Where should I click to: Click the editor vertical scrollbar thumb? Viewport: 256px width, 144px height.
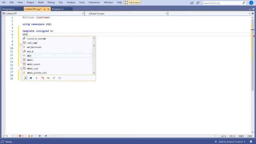(x=252, y=55)
